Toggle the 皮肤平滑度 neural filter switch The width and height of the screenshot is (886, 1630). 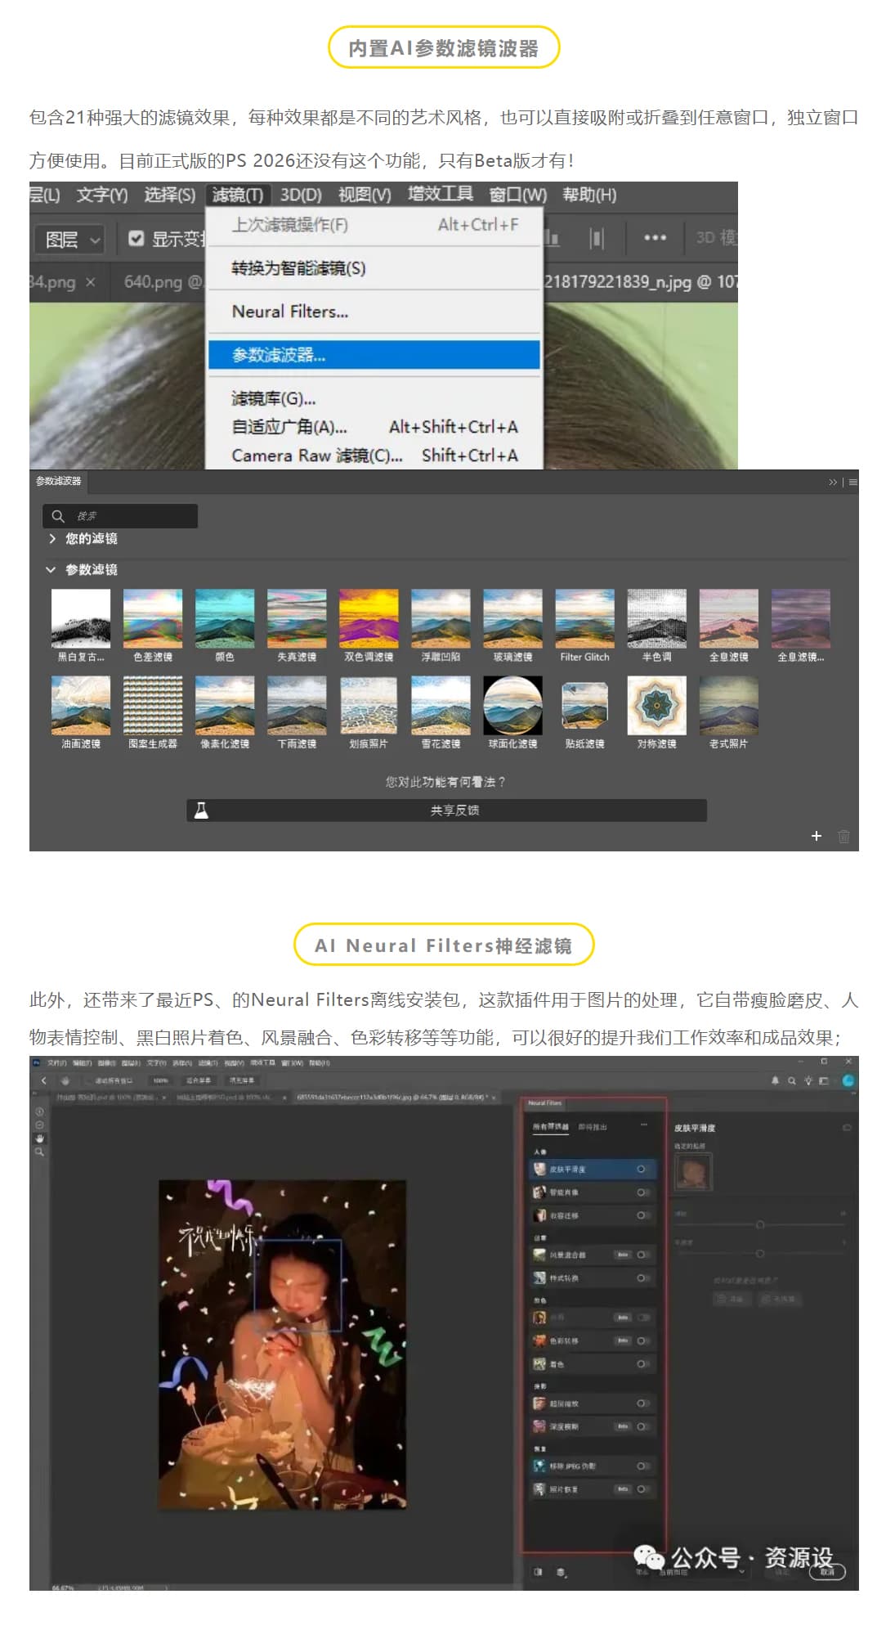tap(643, 1169)
